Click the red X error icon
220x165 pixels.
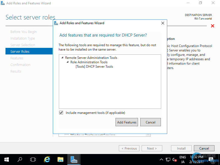213,26
